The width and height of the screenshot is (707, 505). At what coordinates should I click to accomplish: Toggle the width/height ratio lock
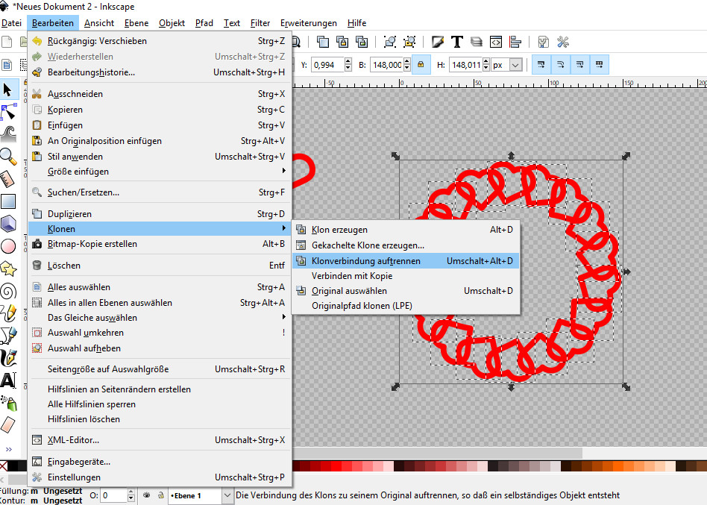(421, 65)
